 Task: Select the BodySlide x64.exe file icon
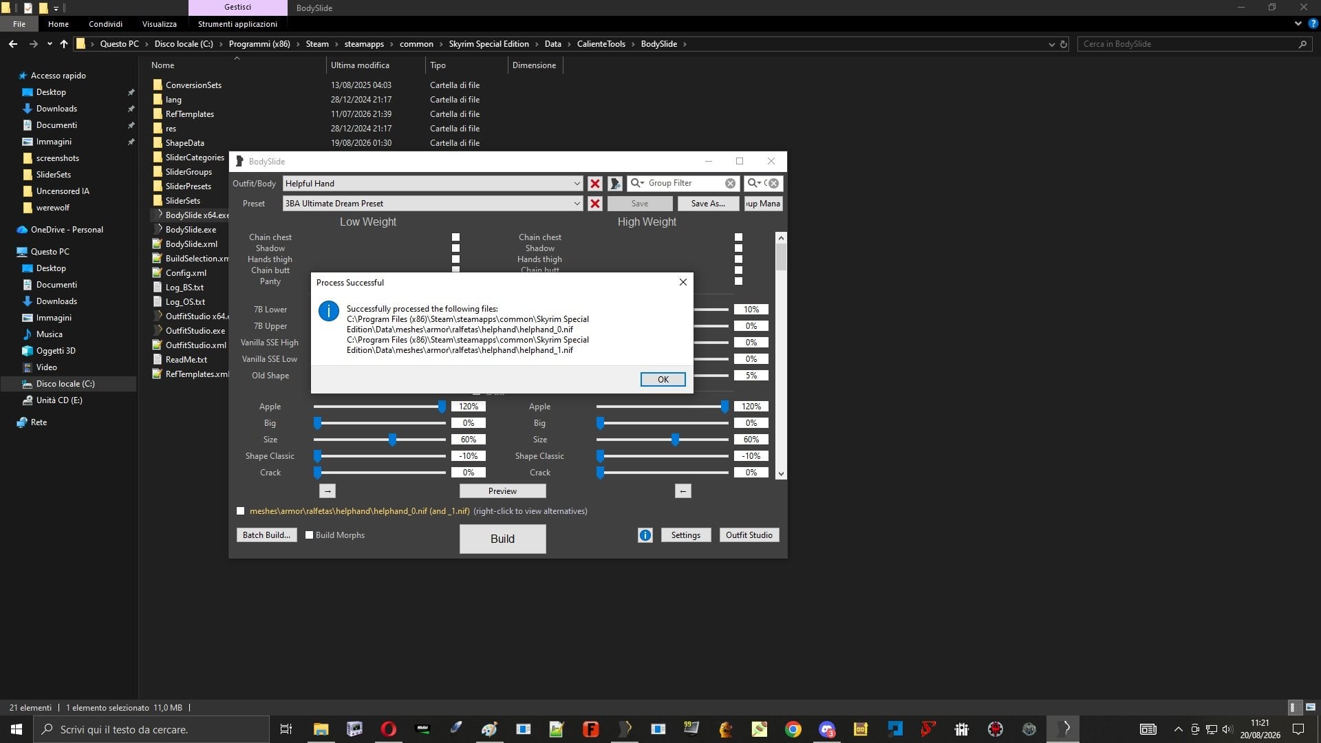(158, 215)
